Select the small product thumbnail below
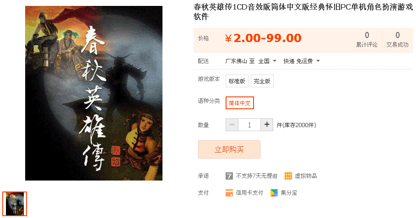This screenshot has width=416, height=218. click(15, 204)
